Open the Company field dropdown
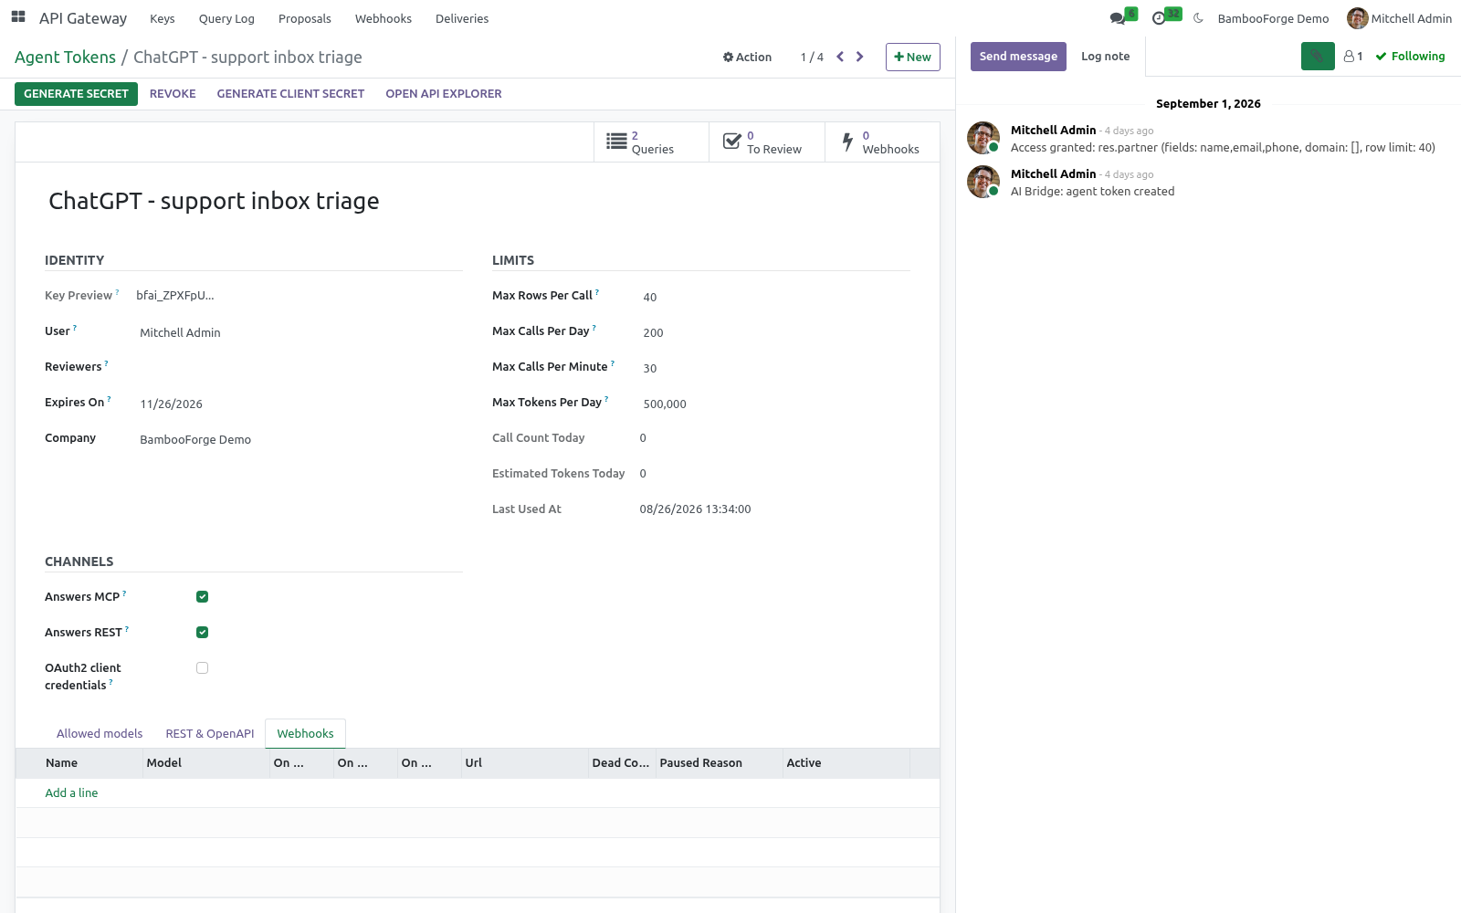 [x=300, y=439]
